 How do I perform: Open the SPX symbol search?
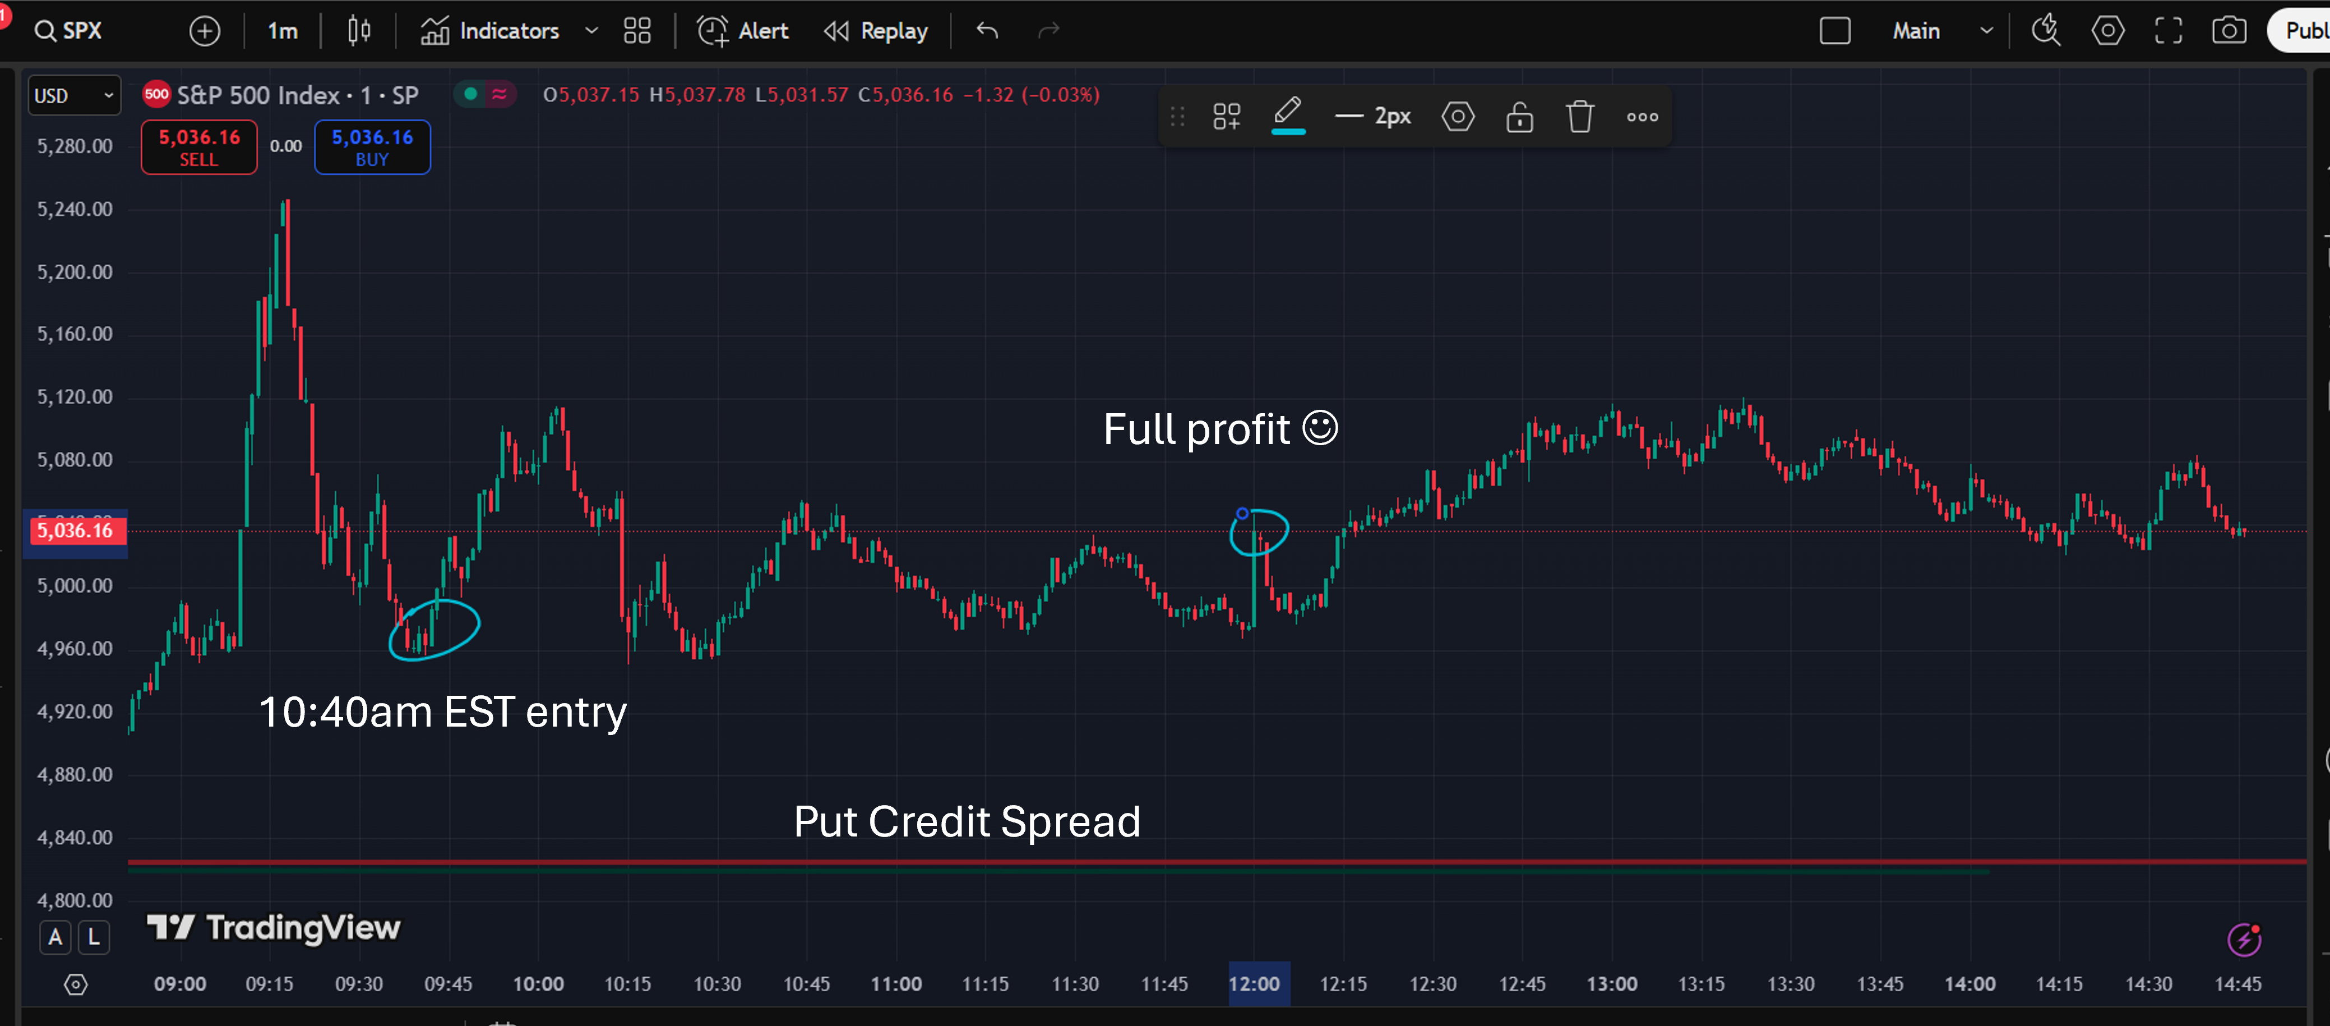click(x=69, y=31)
